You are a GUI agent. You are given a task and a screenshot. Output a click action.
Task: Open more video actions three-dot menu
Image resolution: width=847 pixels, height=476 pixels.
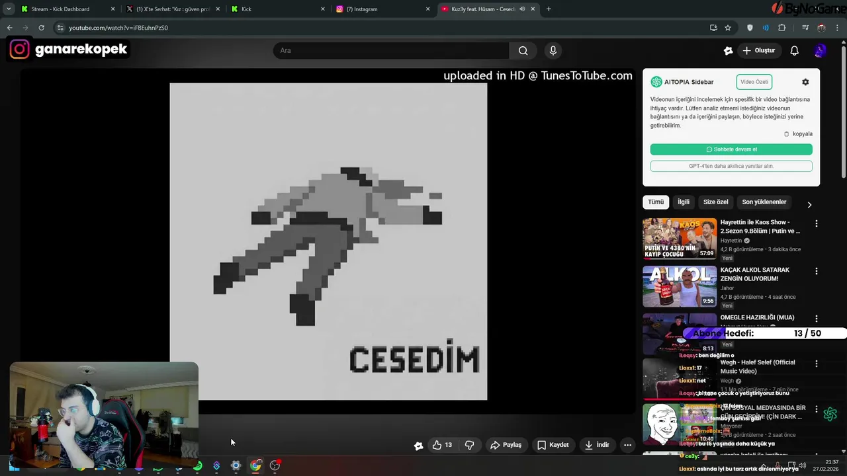click(627, 445)
